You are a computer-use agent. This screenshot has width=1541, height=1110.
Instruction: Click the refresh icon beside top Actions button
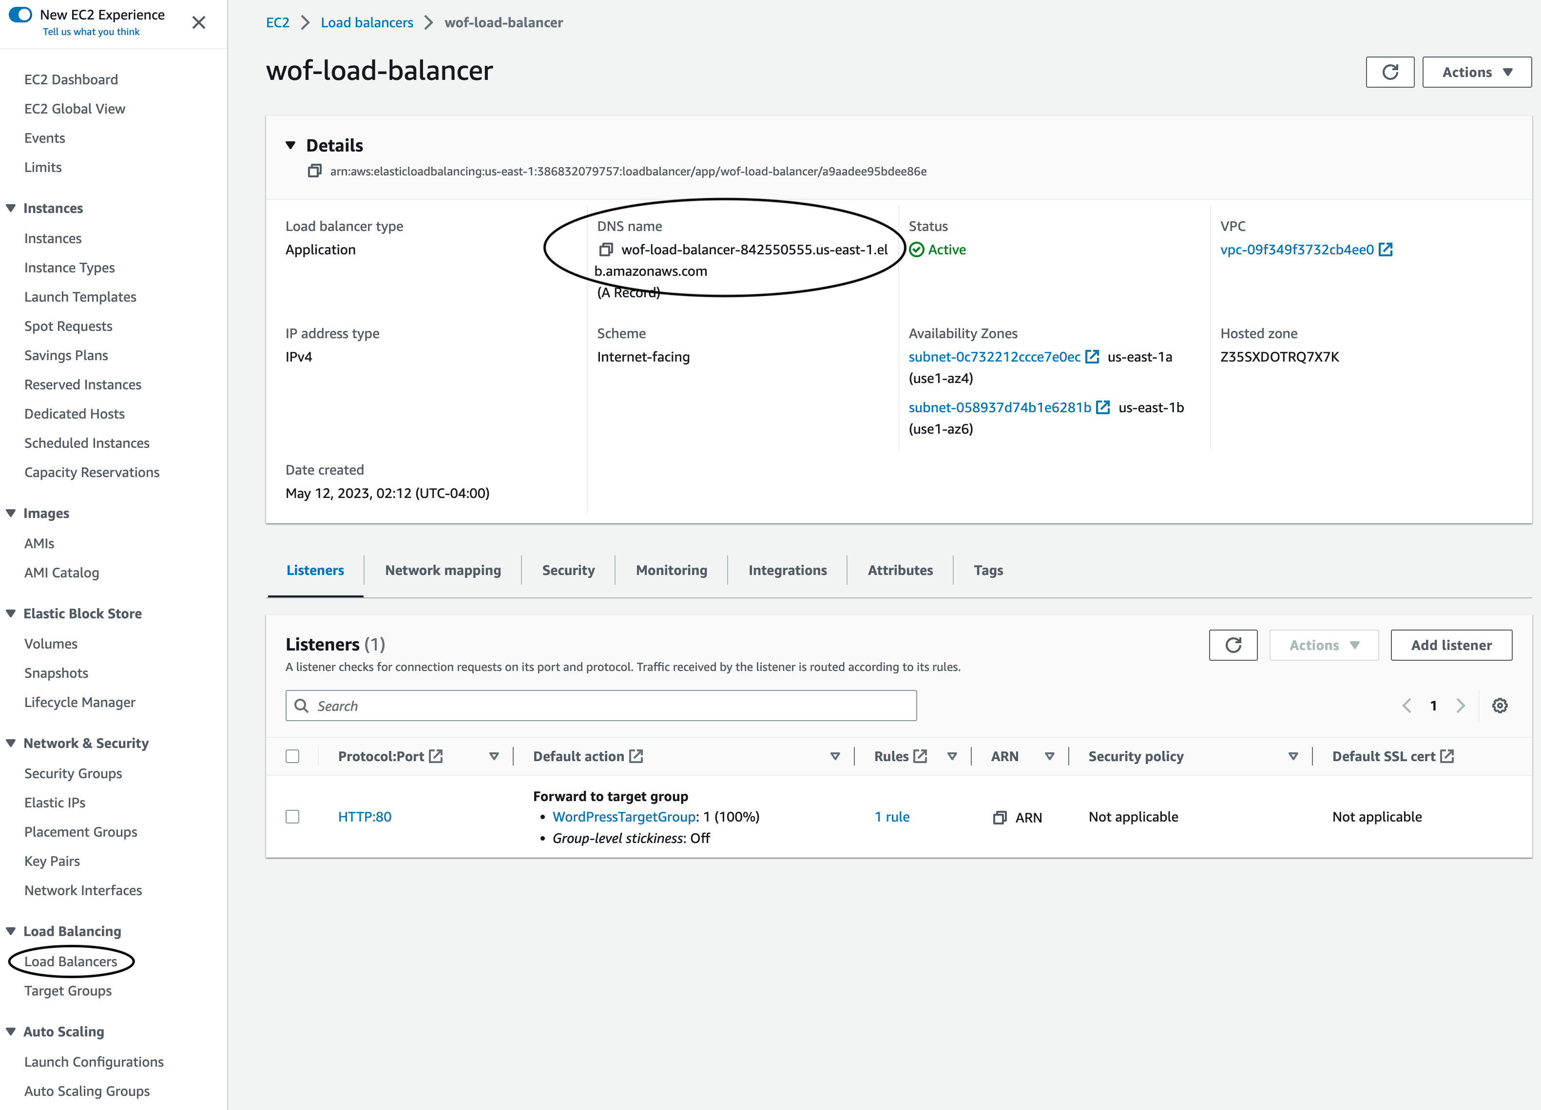(1389, 72)
